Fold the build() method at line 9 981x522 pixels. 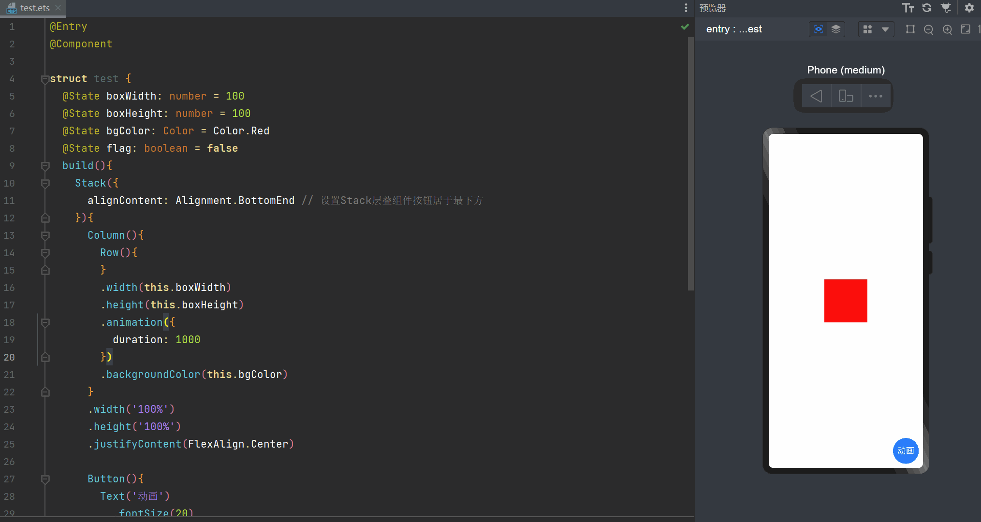45,166
